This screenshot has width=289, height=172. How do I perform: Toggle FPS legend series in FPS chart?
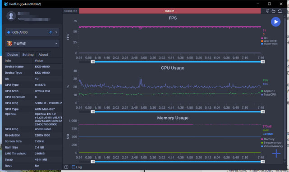[x=264, y=38]
